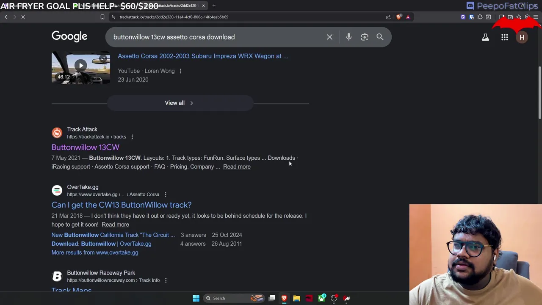Submit the search with the magnifier icon

tap(380, 37)
